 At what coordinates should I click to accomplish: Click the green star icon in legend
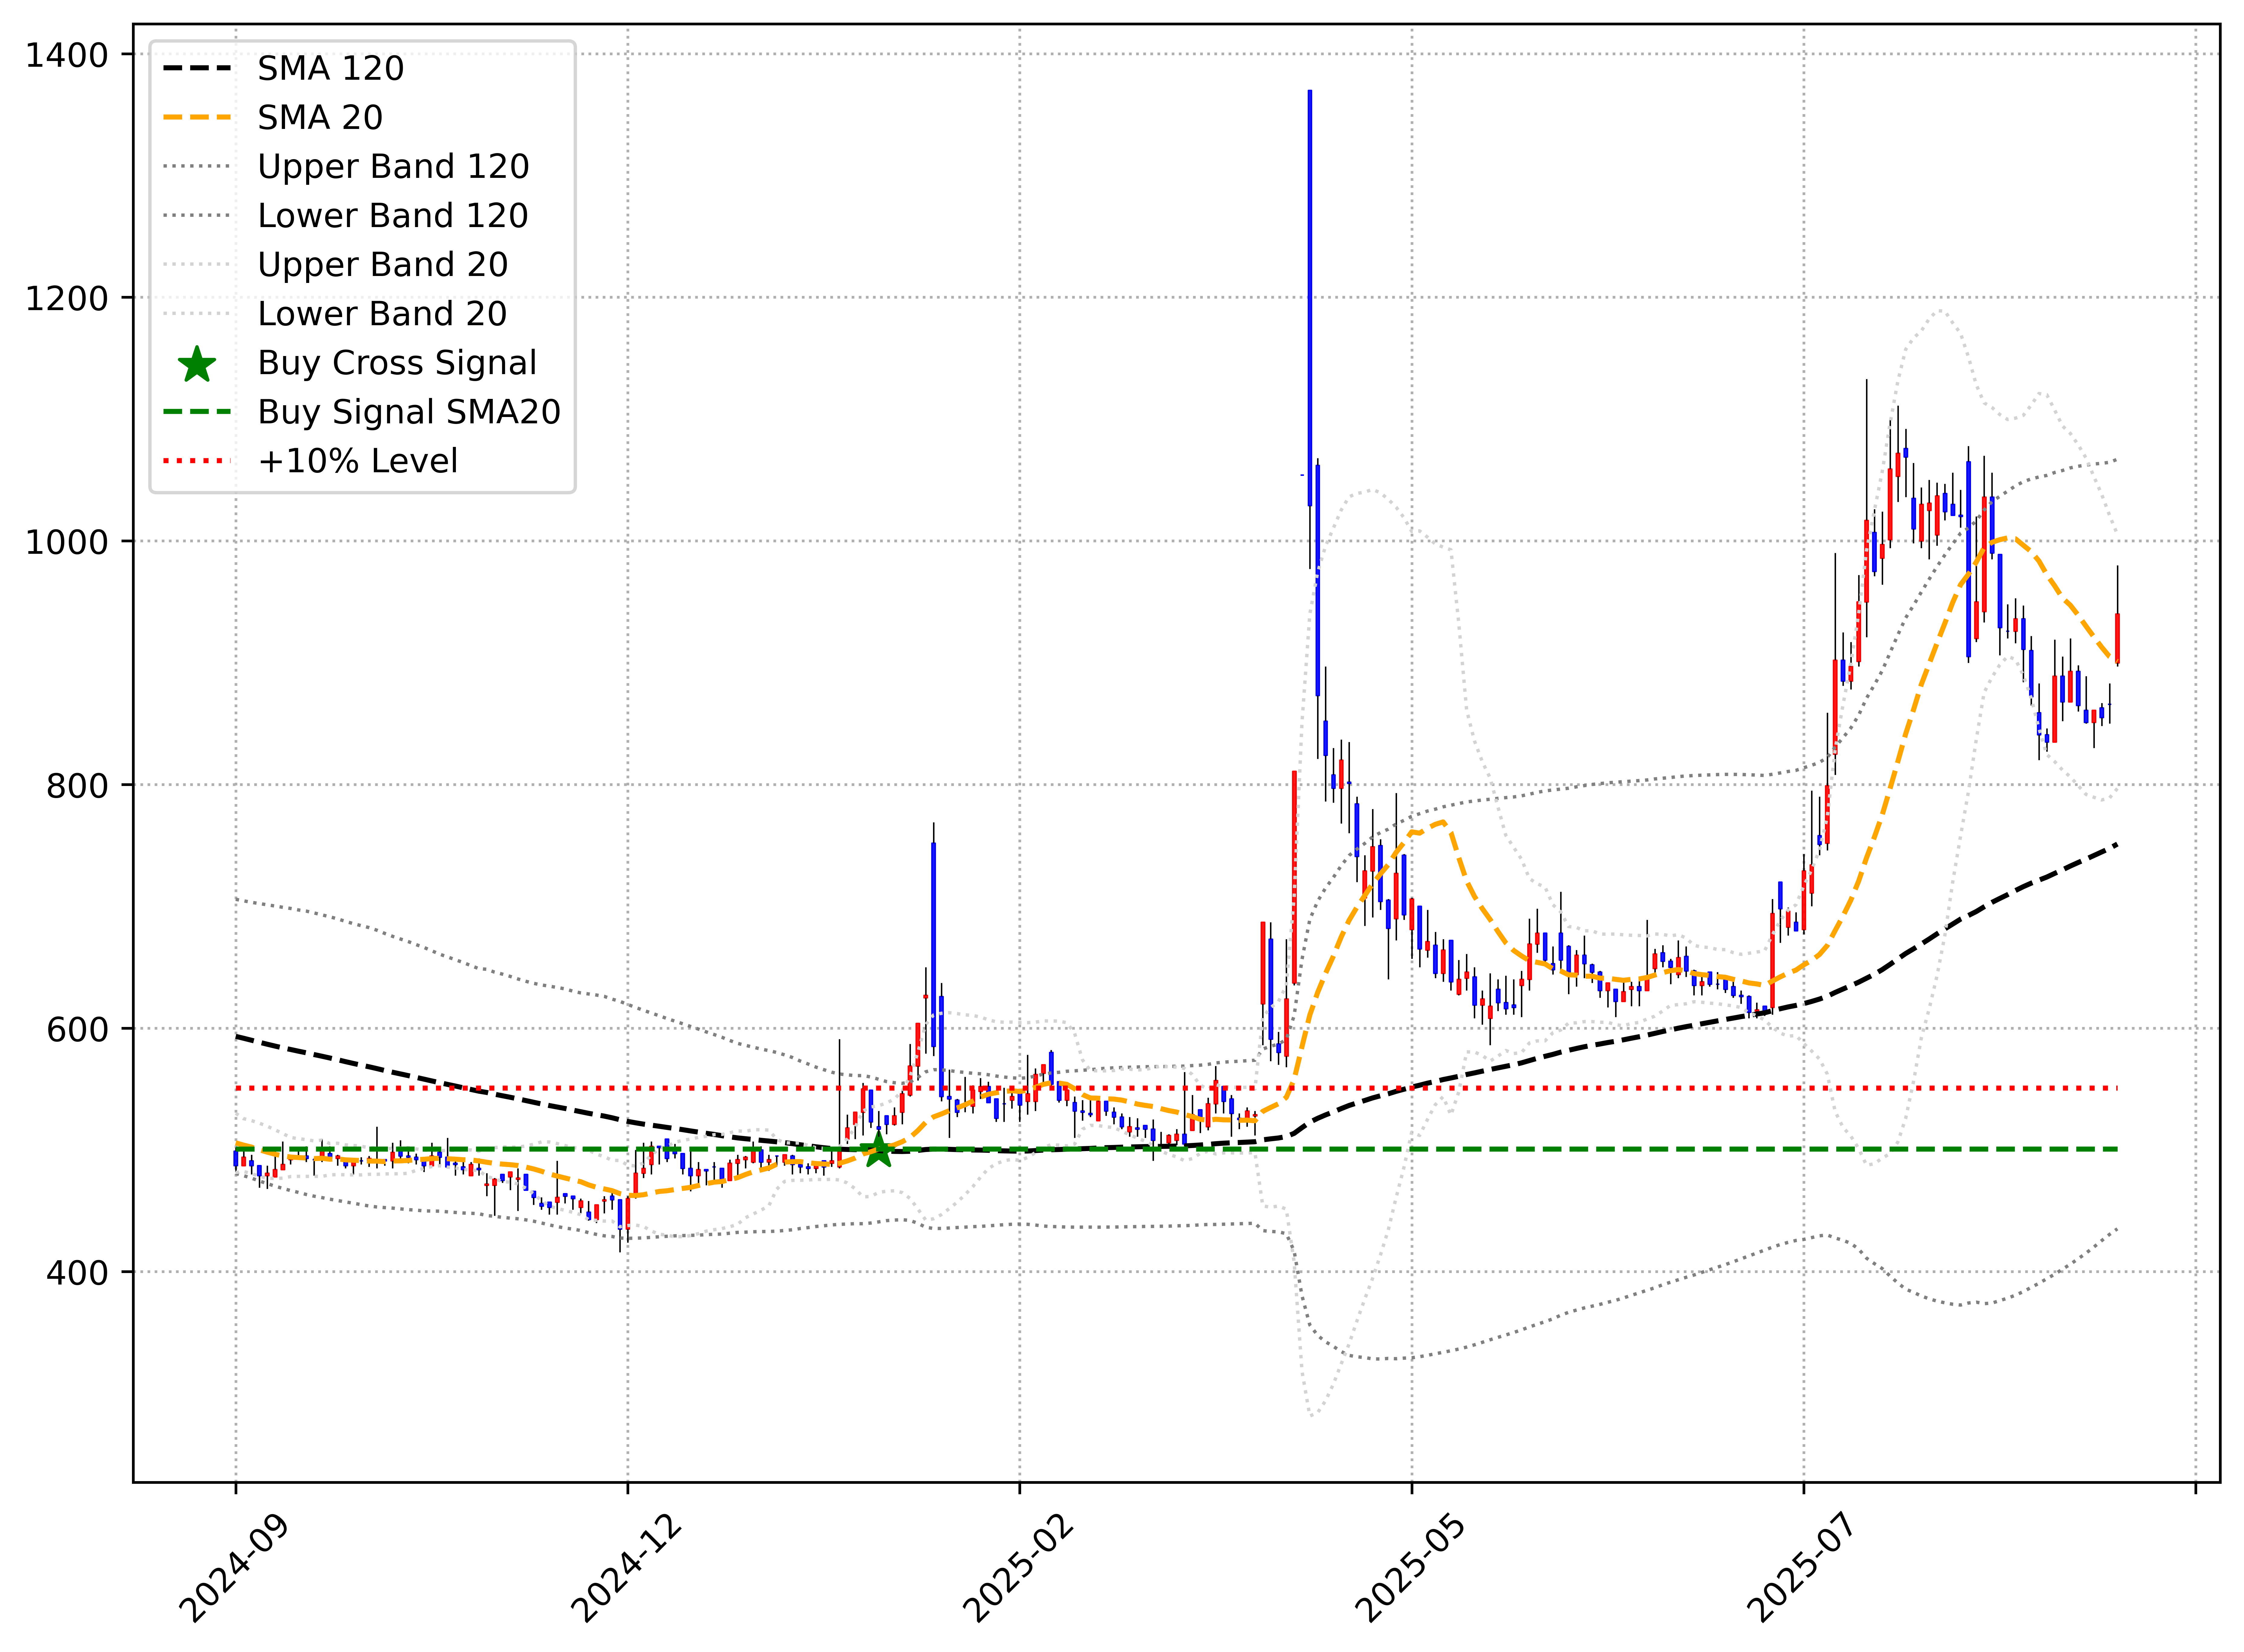(197, 364)
